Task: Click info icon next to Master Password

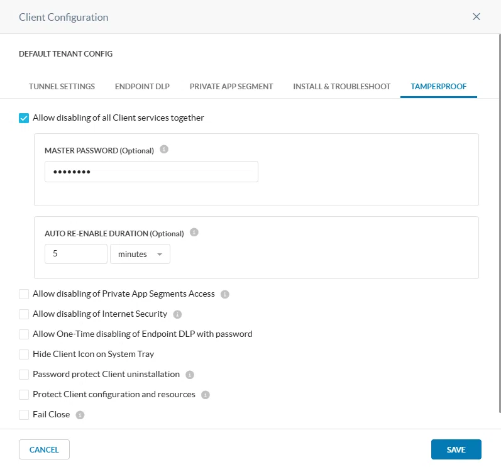Action: click(x=164, y=149)
